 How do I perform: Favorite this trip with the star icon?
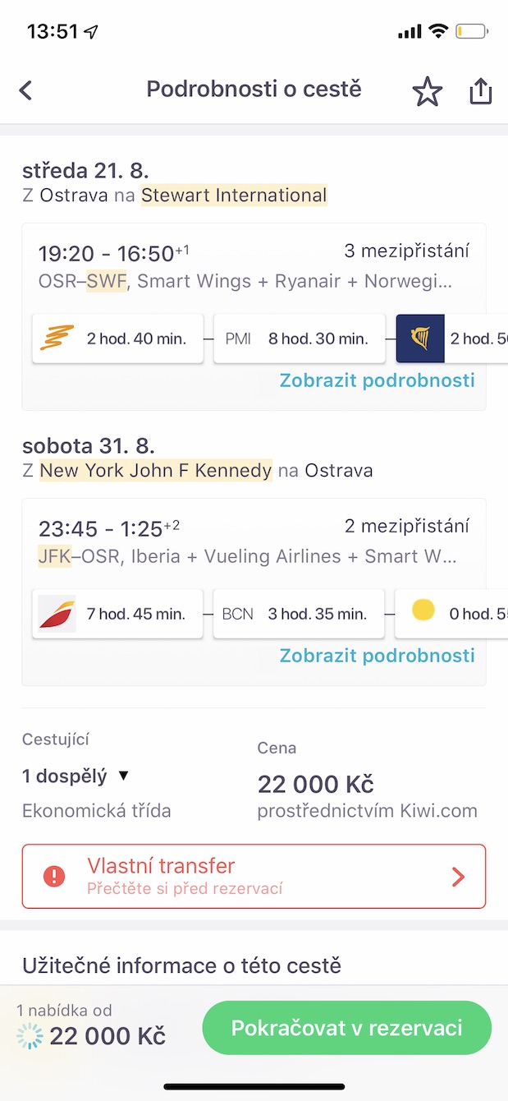427,91
